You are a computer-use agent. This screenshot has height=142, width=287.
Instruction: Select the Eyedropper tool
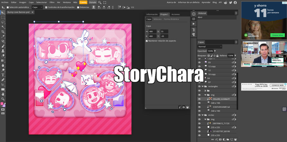(3, 36)
